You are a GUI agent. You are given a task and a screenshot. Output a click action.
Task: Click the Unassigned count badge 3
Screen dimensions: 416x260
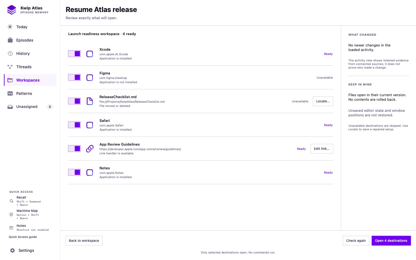click(50, 107)
